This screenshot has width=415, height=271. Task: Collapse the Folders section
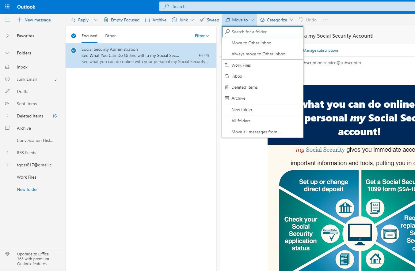[x=7, y=53]
